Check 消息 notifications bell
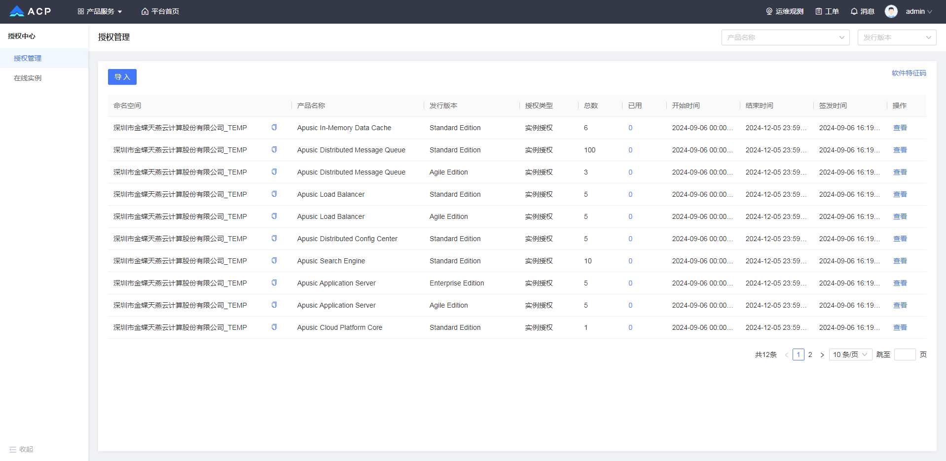 [x=863, y=11]
